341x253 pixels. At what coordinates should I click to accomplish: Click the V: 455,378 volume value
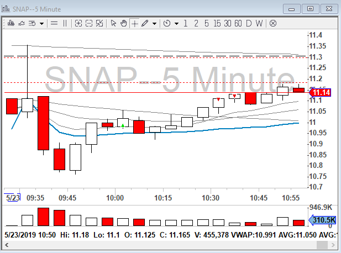click(212, 235)
